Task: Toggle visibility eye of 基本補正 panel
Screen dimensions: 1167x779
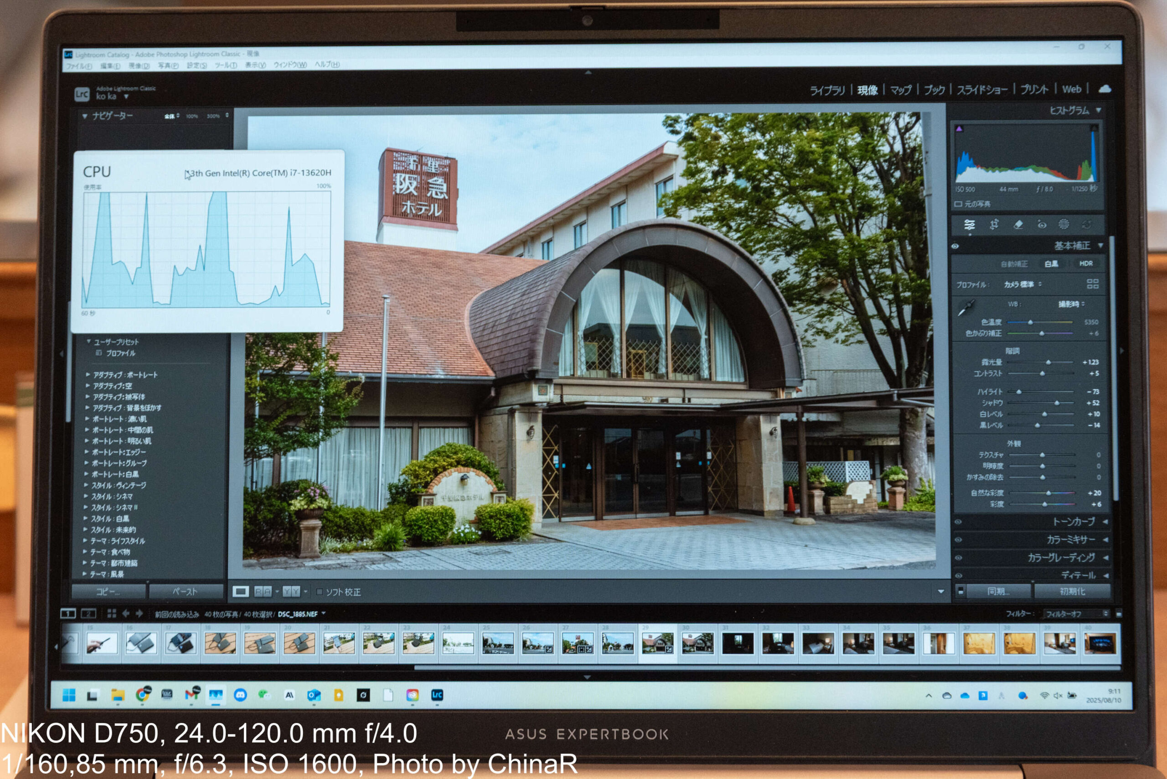Action: [x=955, y=246]
